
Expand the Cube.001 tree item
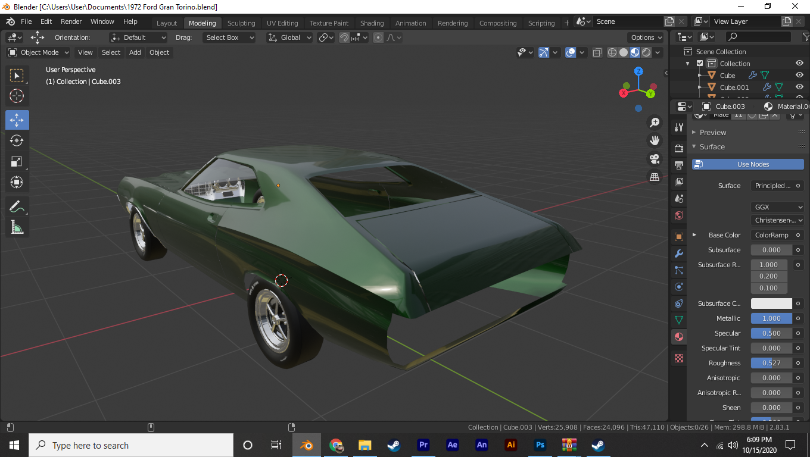(x=700, y=87)
